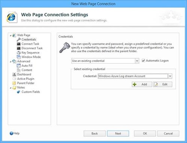The height and width of the screenshot is (143, 187).
Task: Click the Add credential button
Action: [x=142, y=84]
